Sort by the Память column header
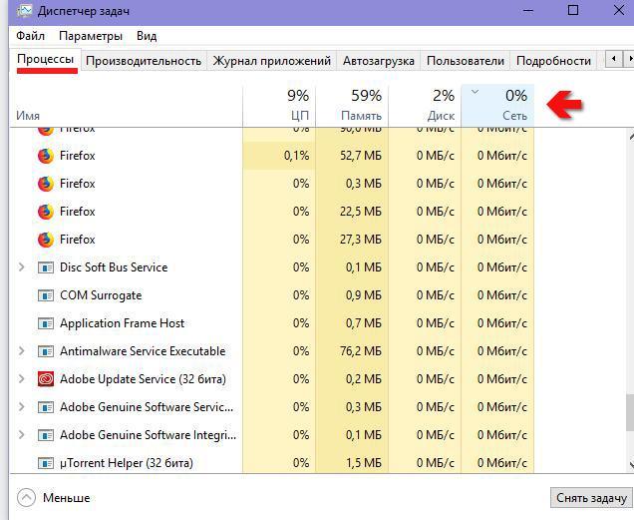This screenshot has height=520, width=634. tap(352, 105)
